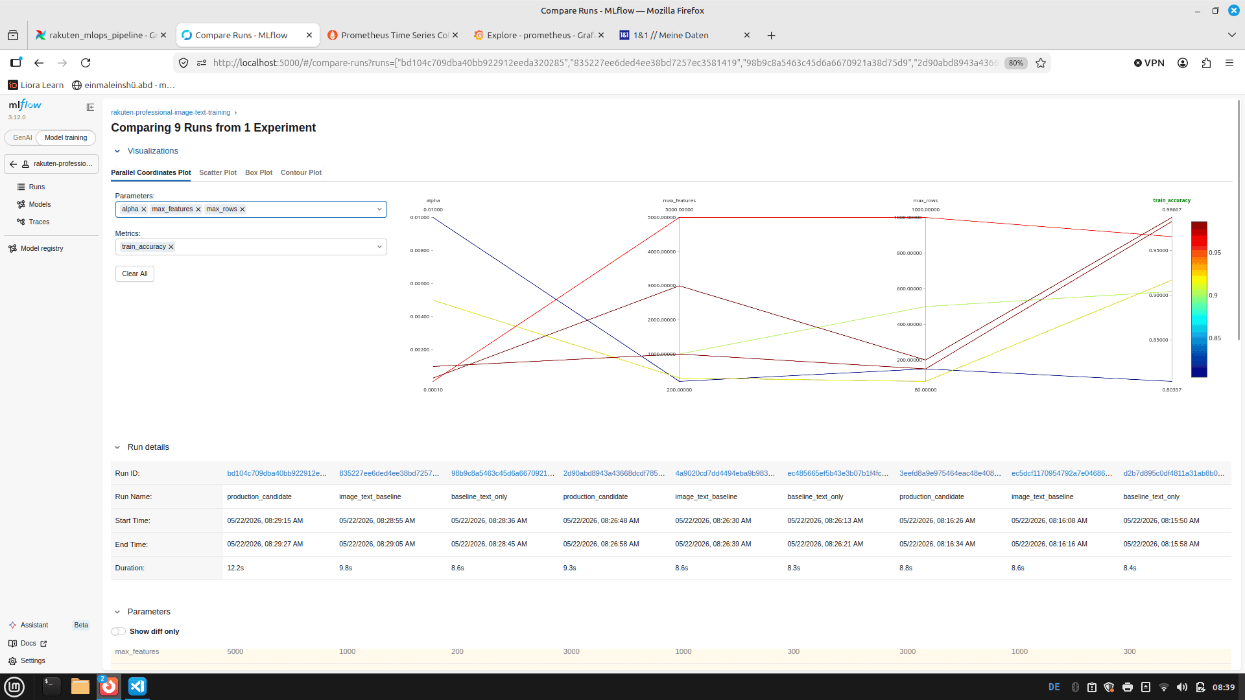The width and height of the screenshot is (1245, 700).
Task: Reload the page with browser refresh icon
Action: click(86, 63)
